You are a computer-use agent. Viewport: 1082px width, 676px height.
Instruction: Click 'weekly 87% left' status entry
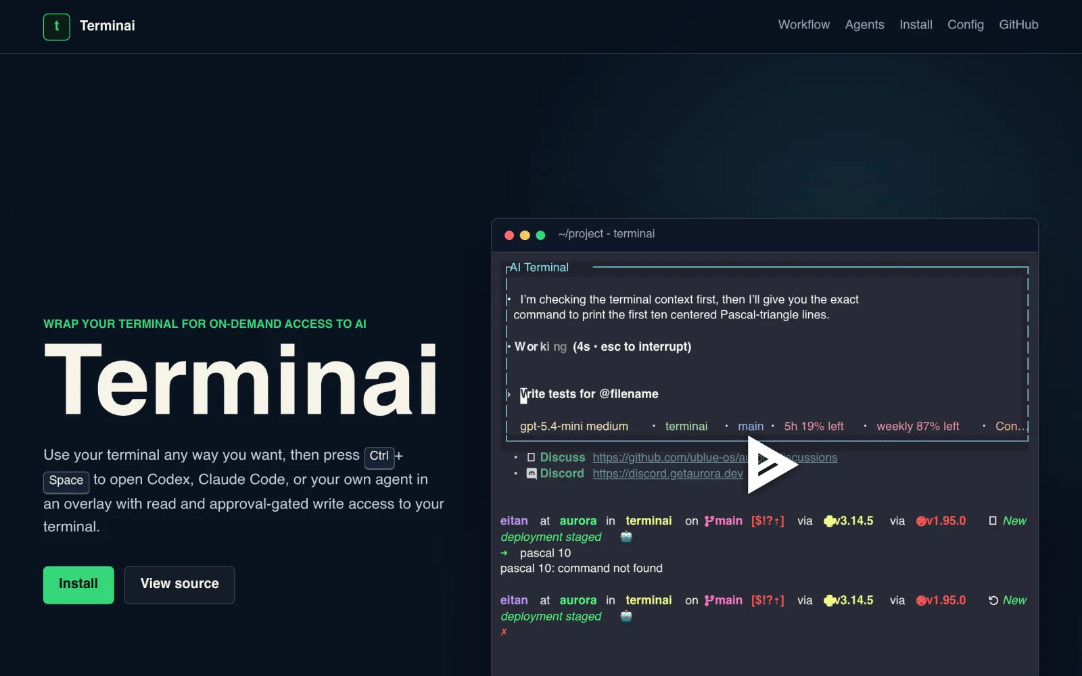918,427
